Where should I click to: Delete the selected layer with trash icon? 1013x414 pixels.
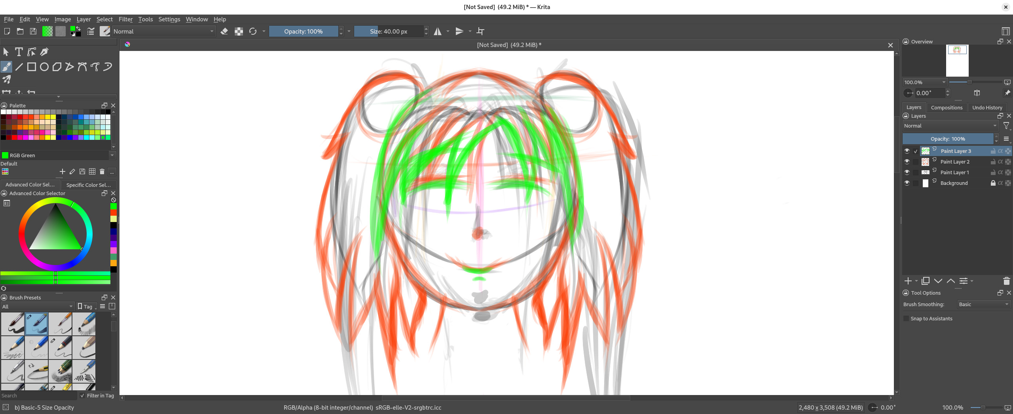1006,281
